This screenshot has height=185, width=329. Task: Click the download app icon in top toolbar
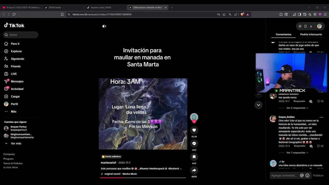click(311, 26)
